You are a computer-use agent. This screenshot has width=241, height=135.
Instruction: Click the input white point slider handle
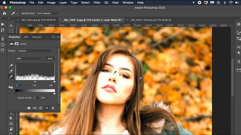pos(54,81)
